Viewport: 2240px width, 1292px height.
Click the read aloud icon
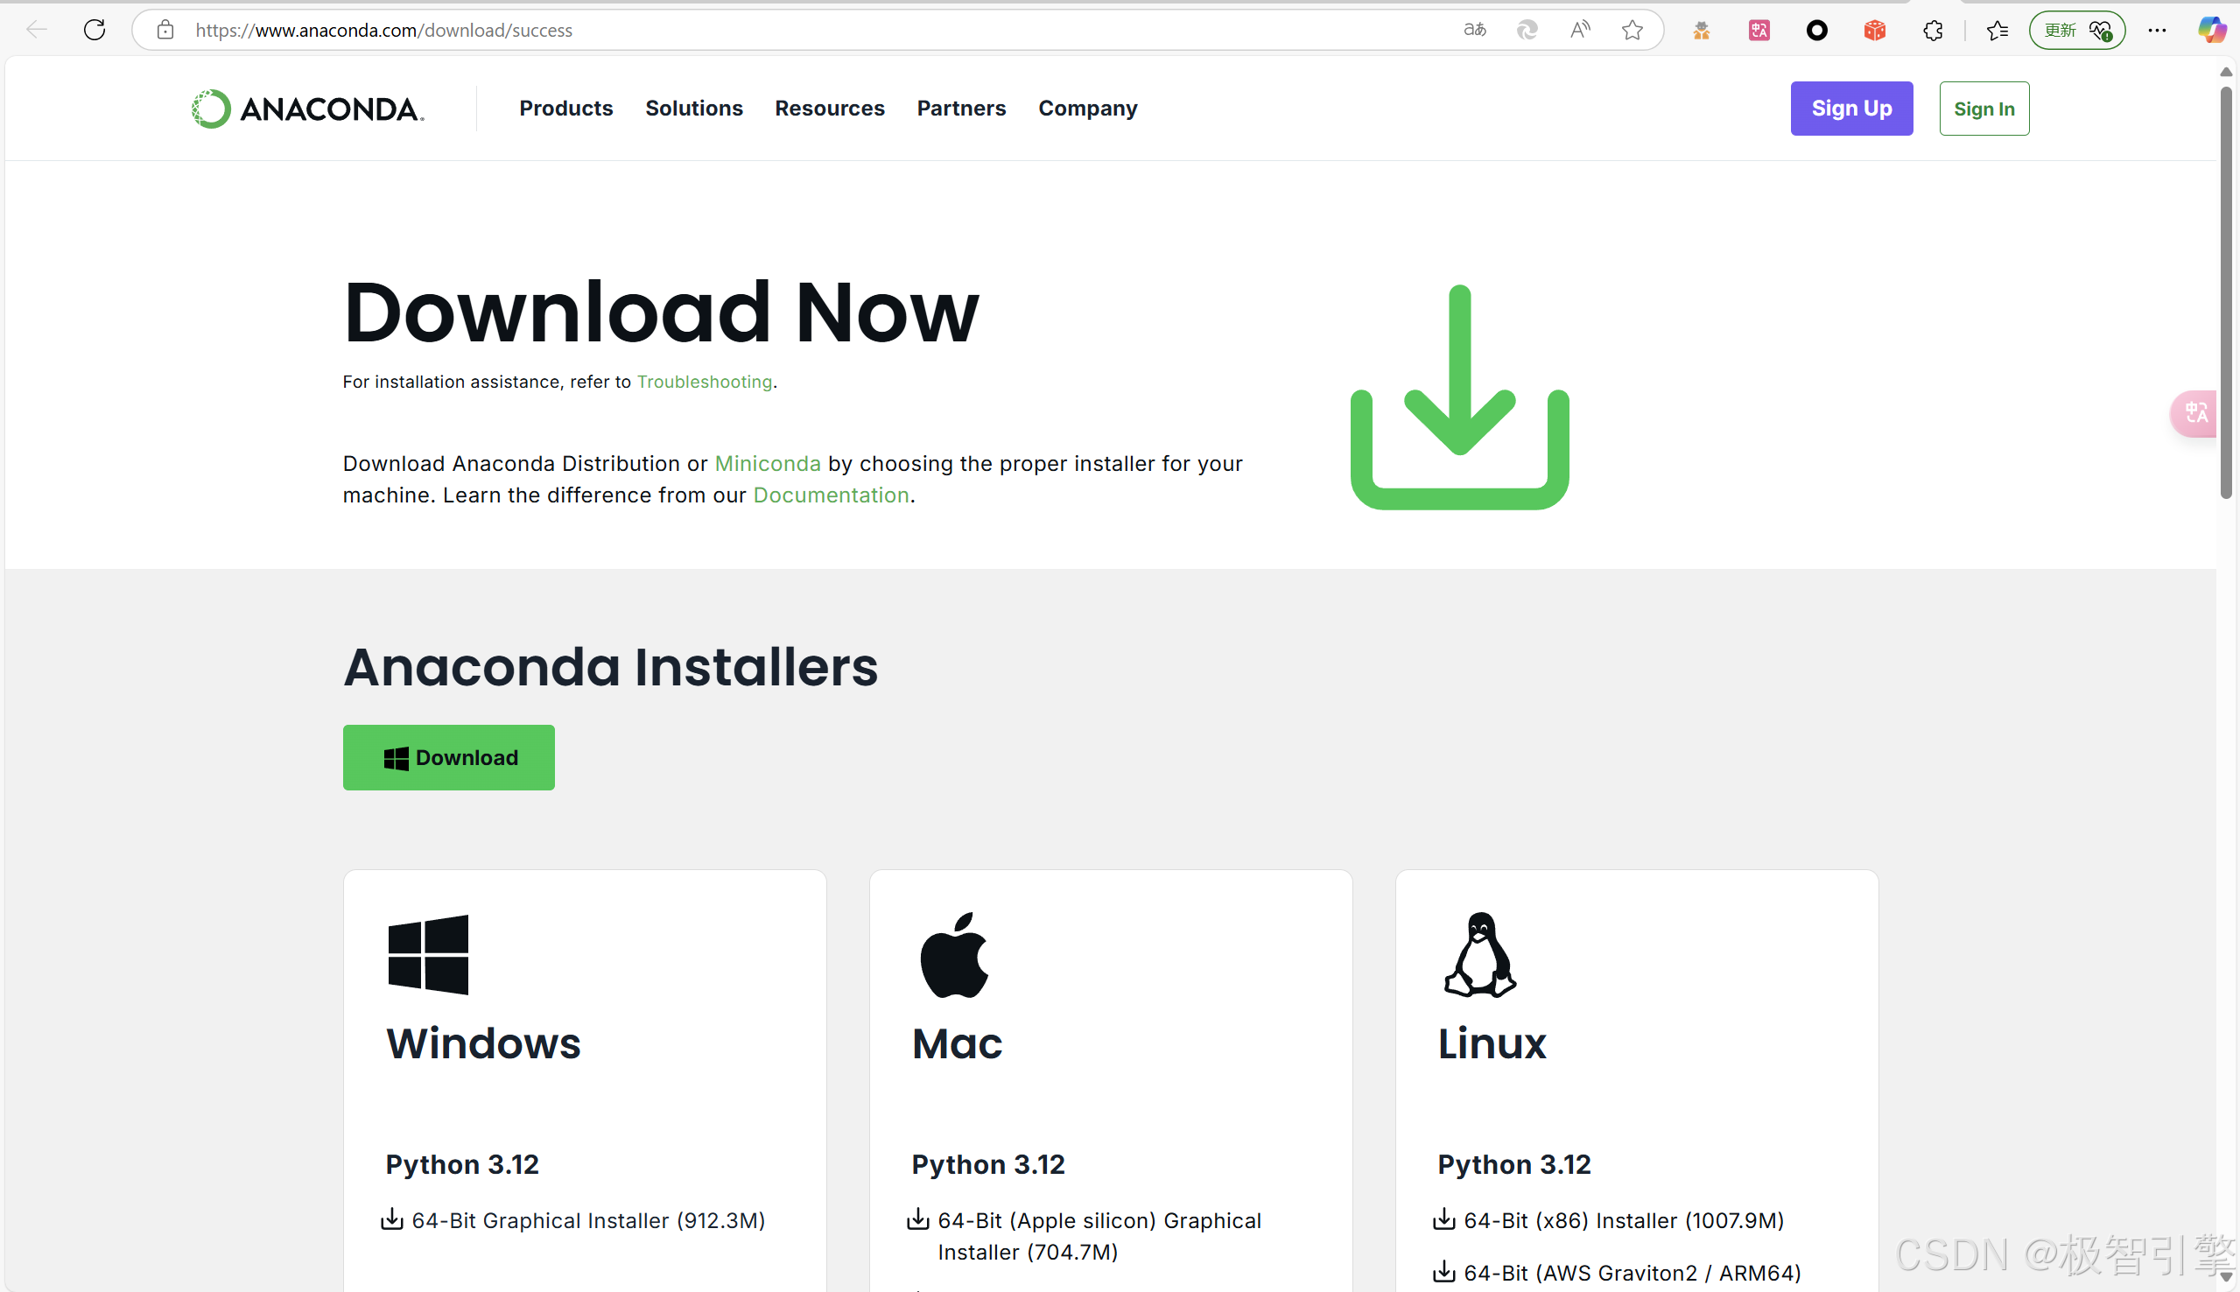(1579, 30)
